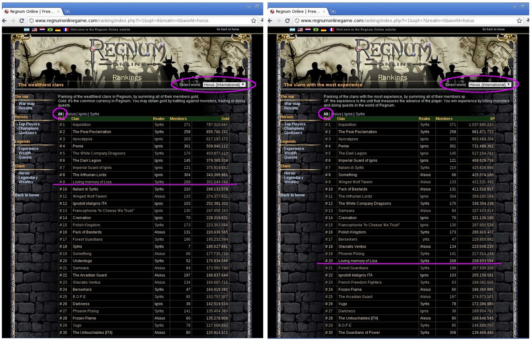532x341 pixels.
Task: Click XP column header
Action: point(492,119)
